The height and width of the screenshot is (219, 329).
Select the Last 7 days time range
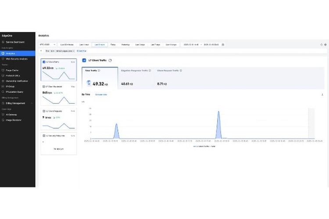coord(155,45)
